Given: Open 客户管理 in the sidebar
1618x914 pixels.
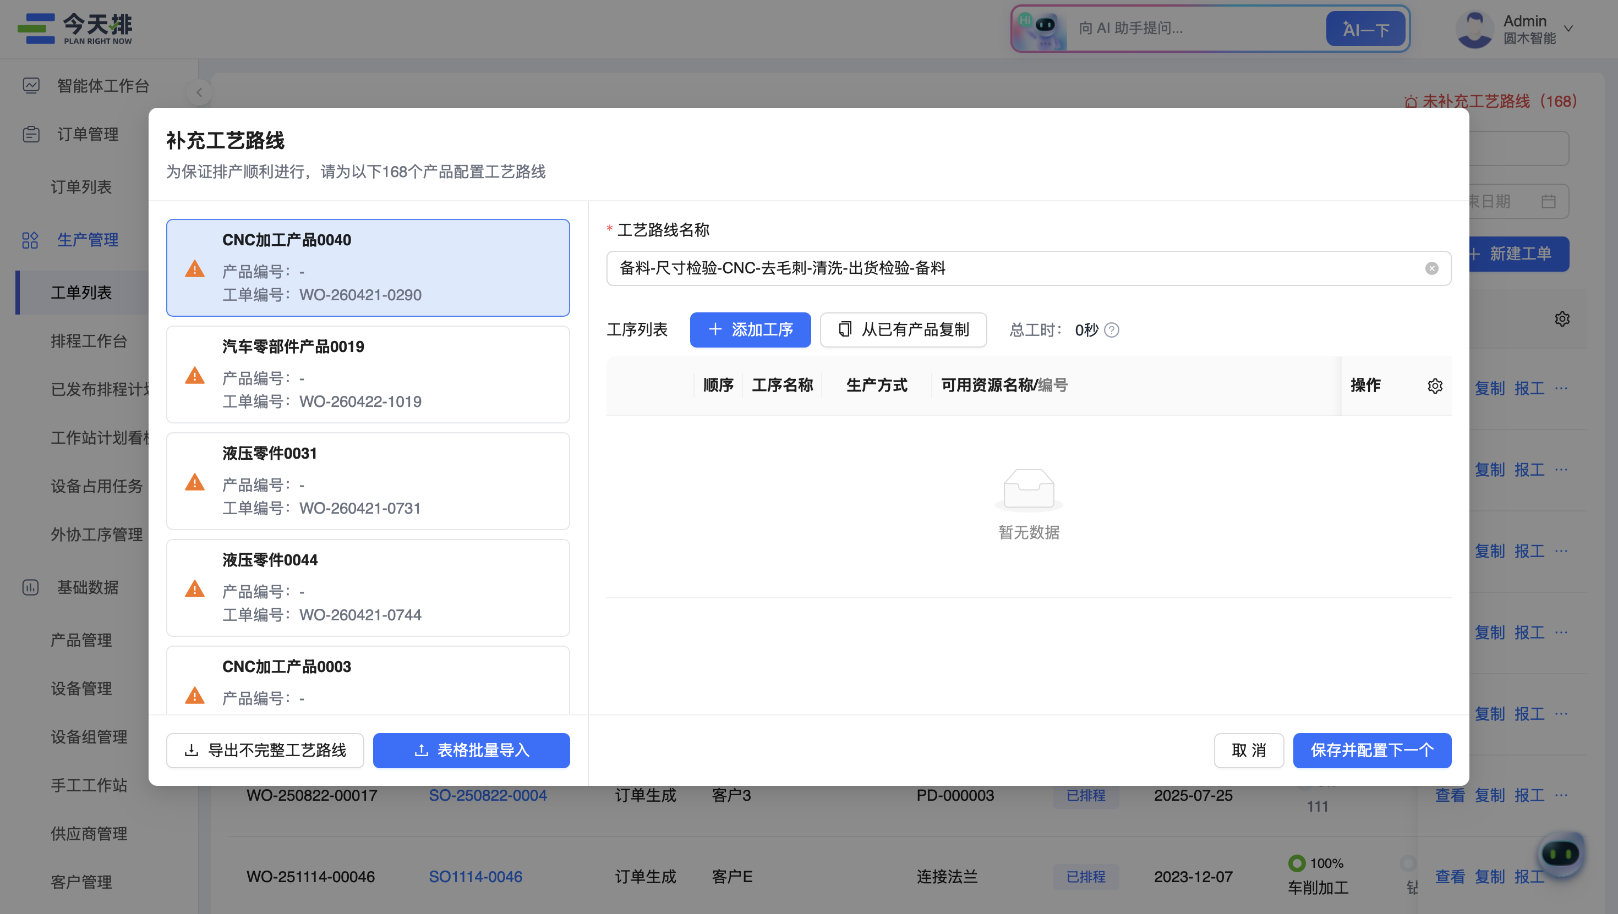Looking at the screenshot, I should [81, 881].
